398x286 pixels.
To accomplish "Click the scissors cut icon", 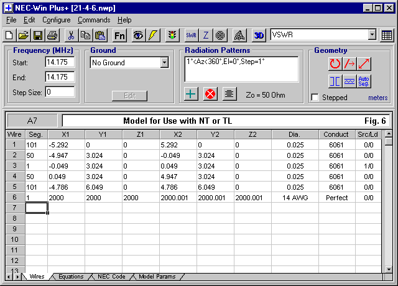I will (x=71, y=35).
